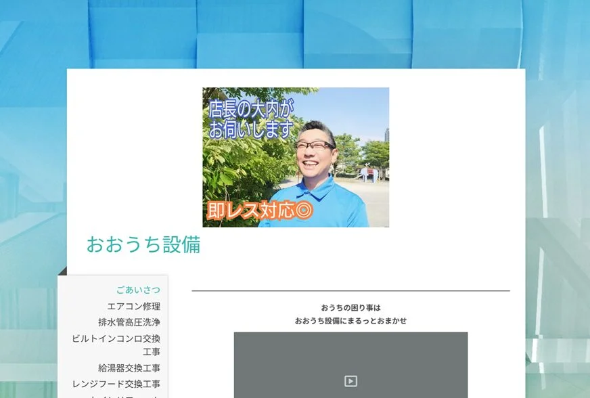The image size is (590, 398).
Task: Open ビルトインコンロ交換工事 from the side menu
Action: point(116,345)
